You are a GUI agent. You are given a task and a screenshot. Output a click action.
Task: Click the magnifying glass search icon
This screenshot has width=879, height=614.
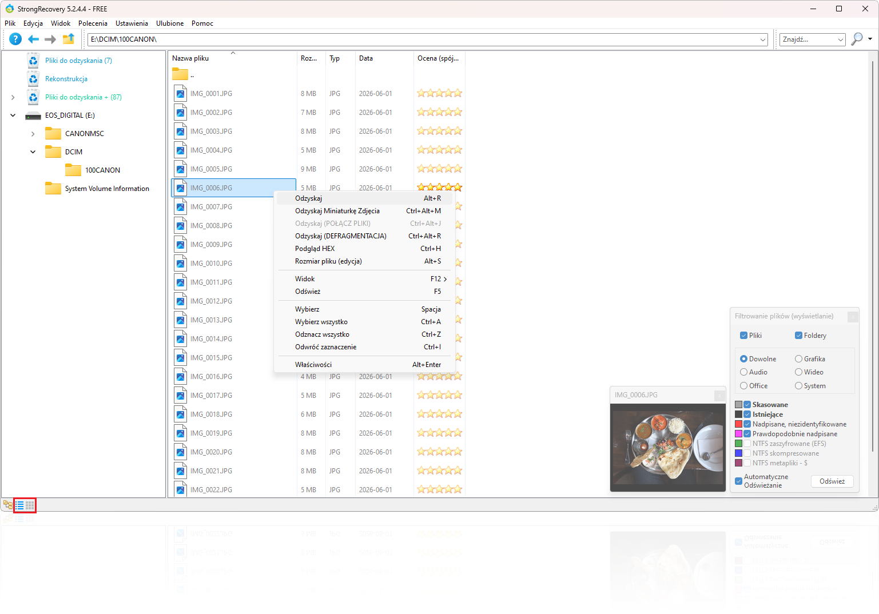857,39
